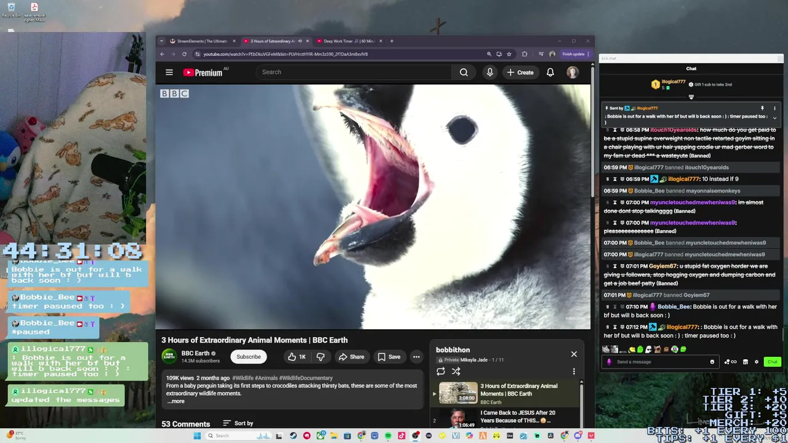Screen dimensions: 788x443
Task: Click the Create button on YouTube
Action: click(520, 72)
